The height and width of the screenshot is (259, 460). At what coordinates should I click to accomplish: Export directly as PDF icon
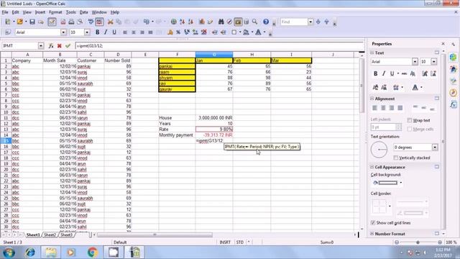click(63, 22)
